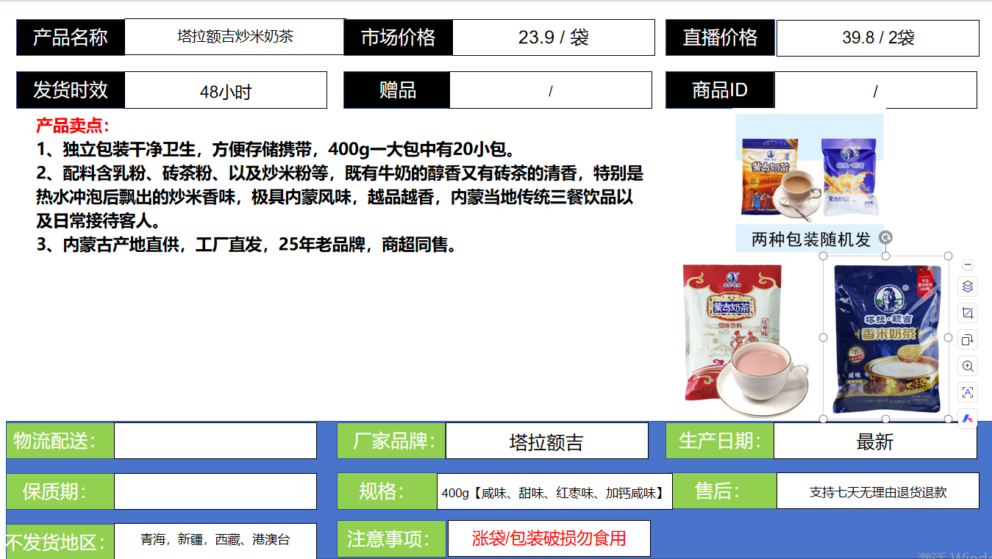
Task: Click the 两种包装随机发 caption text box
Action: point(809,239)
